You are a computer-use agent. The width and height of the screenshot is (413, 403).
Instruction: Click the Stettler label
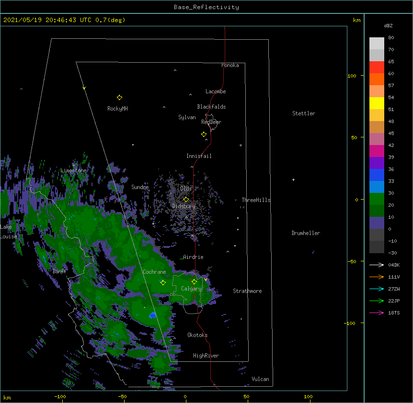point(304,113)
